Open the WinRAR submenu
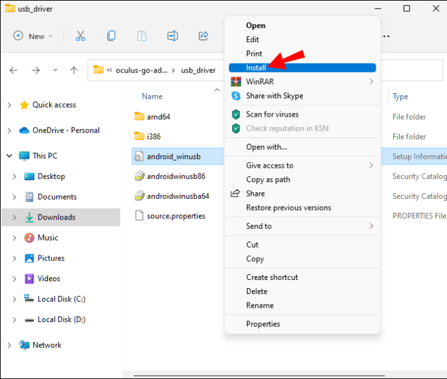Viewport: 447px width, 379px height. pos(302,82)
